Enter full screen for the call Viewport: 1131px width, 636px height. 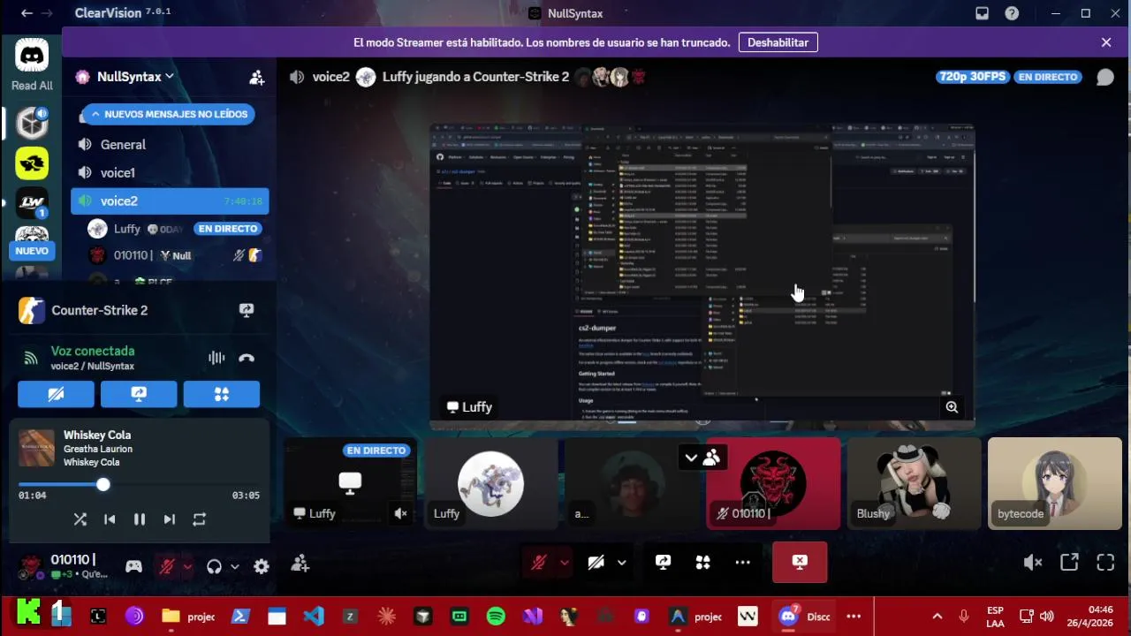(x=1105, y=562)
